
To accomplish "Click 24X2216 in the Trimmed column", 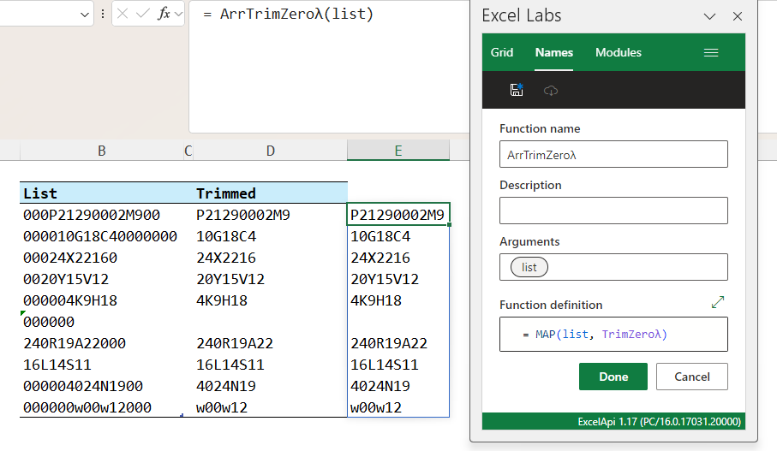I will [x=226, y=258].
